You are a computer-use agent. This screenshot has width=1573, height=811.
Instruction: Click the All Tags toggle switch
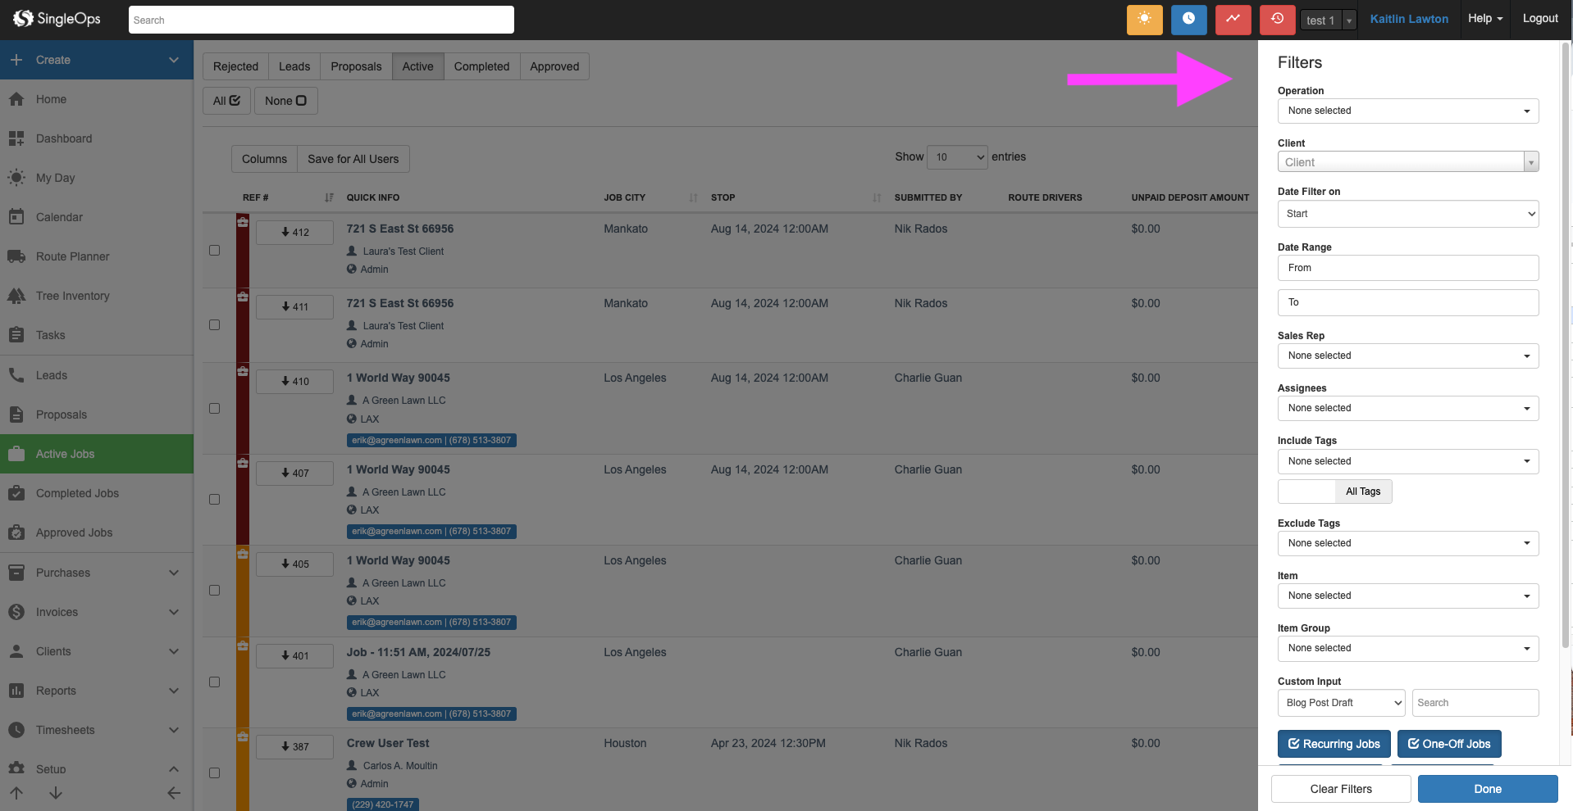(1334, 492)
